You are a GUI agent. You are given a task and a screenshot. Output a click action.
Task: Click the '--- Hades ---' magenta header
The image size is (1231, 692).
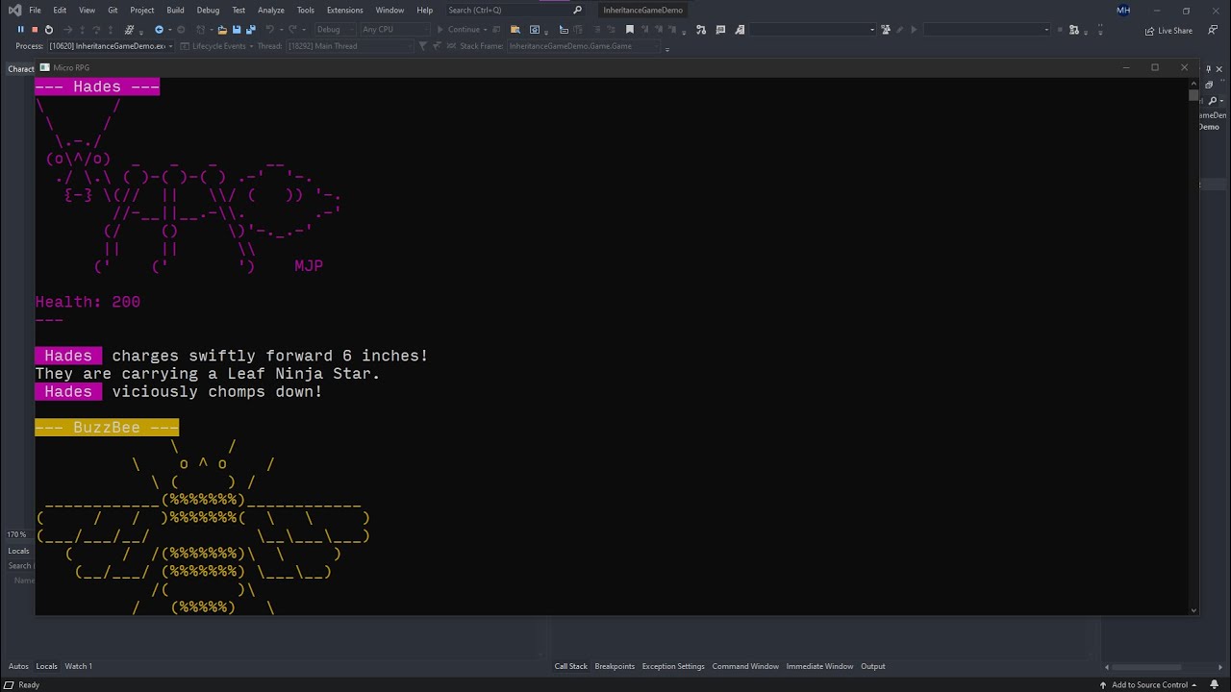[97, 86]
